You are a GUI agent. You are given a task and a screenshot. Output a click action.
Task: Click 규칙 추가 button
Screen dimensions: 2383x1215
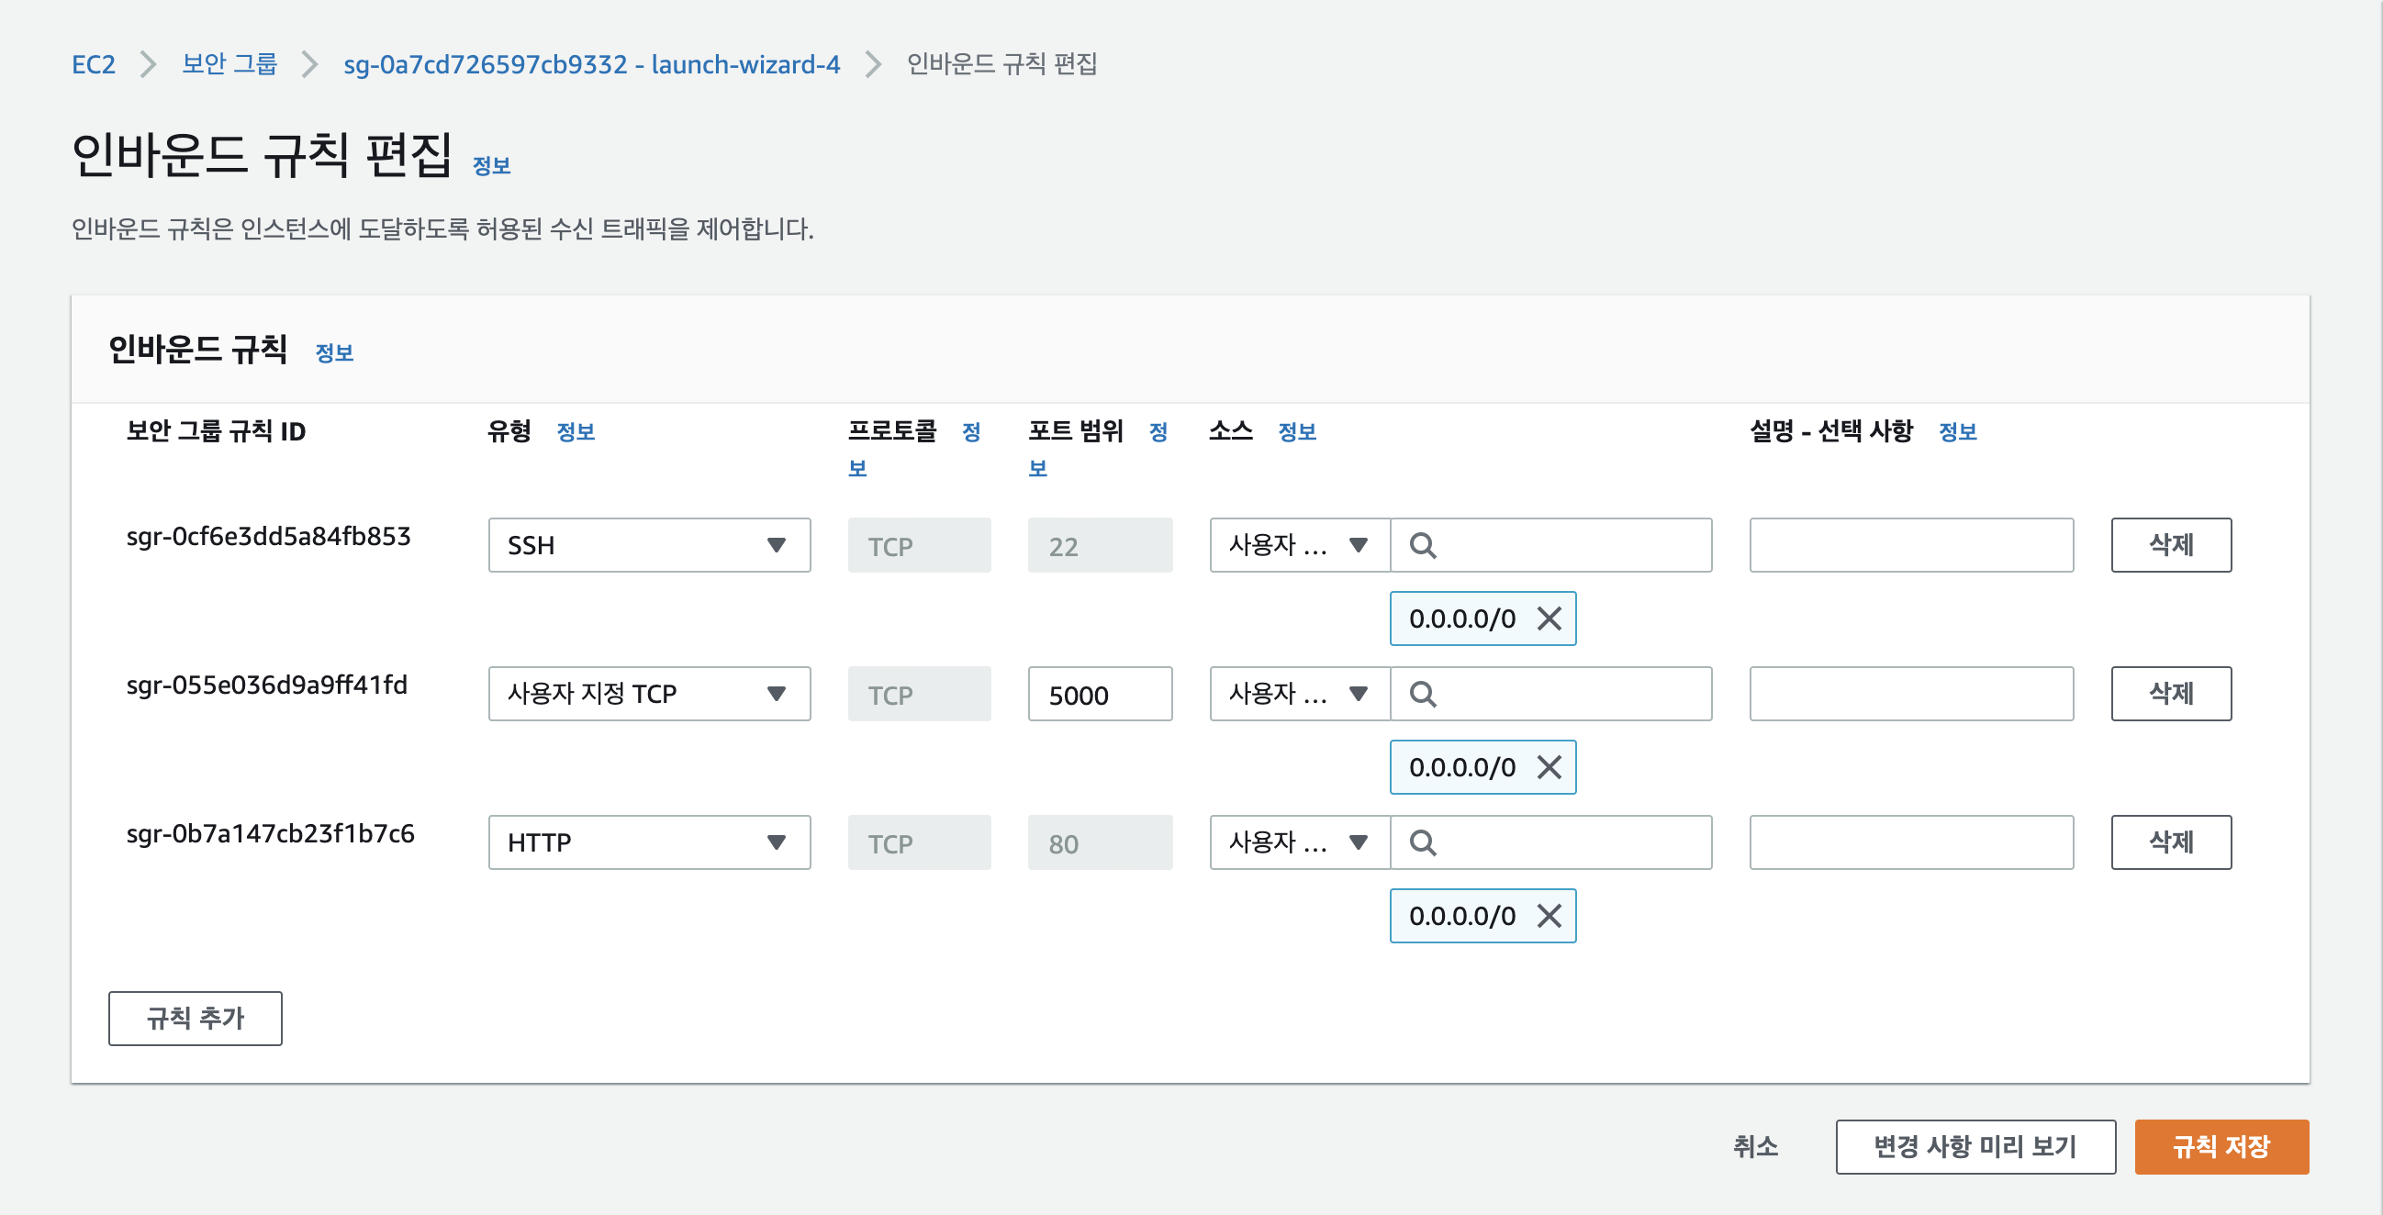pos(196,1018)
